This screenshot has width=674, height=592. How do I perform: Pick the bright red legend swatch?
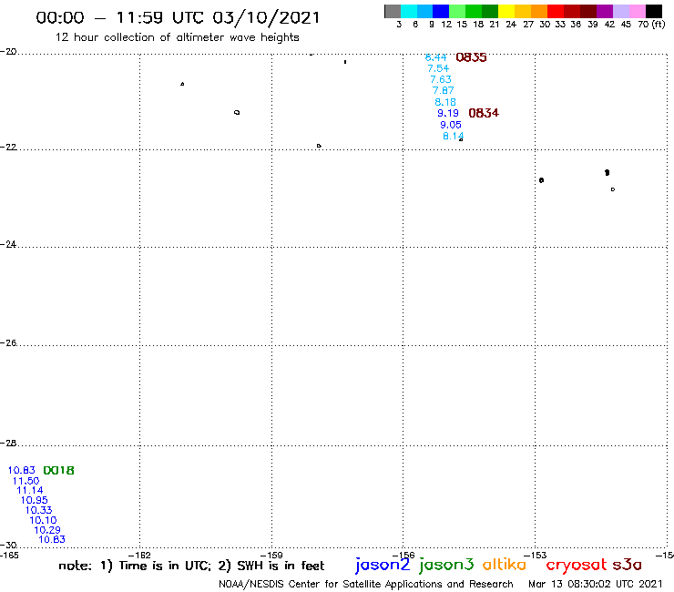[x=556, y=11]
